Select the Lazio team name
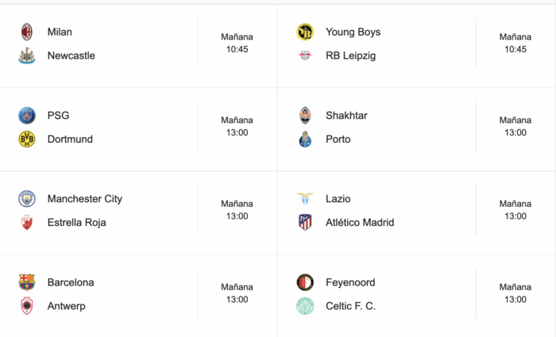556x337 pixels. pos(338,198)
